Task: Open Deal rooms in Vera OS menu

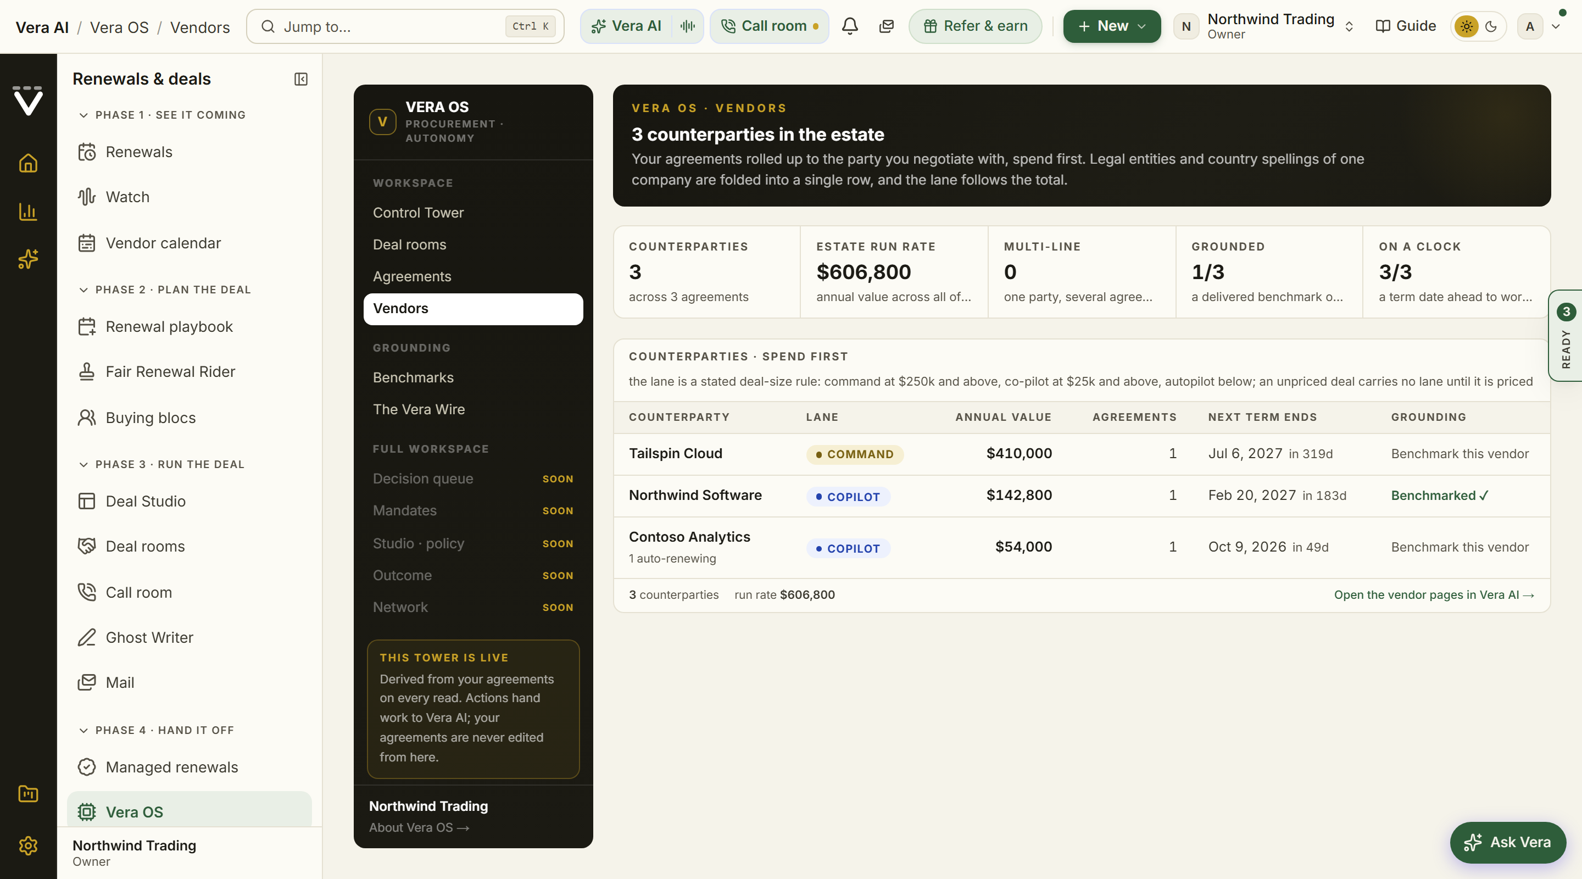Action: 473,244
